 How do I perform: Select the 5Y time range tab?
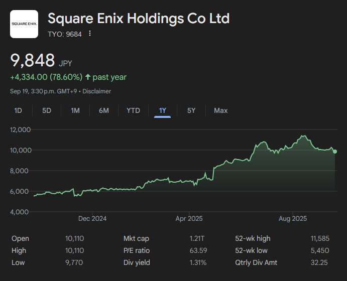(x=191, y=110)
